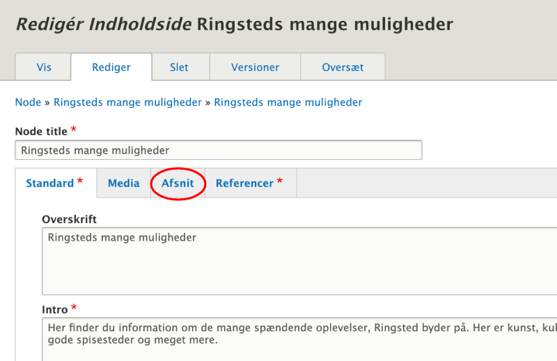Screen dimensions: 557x361
Task: Switch to the Slet tab
Action: pyautogui.click(x=179, y=67)
